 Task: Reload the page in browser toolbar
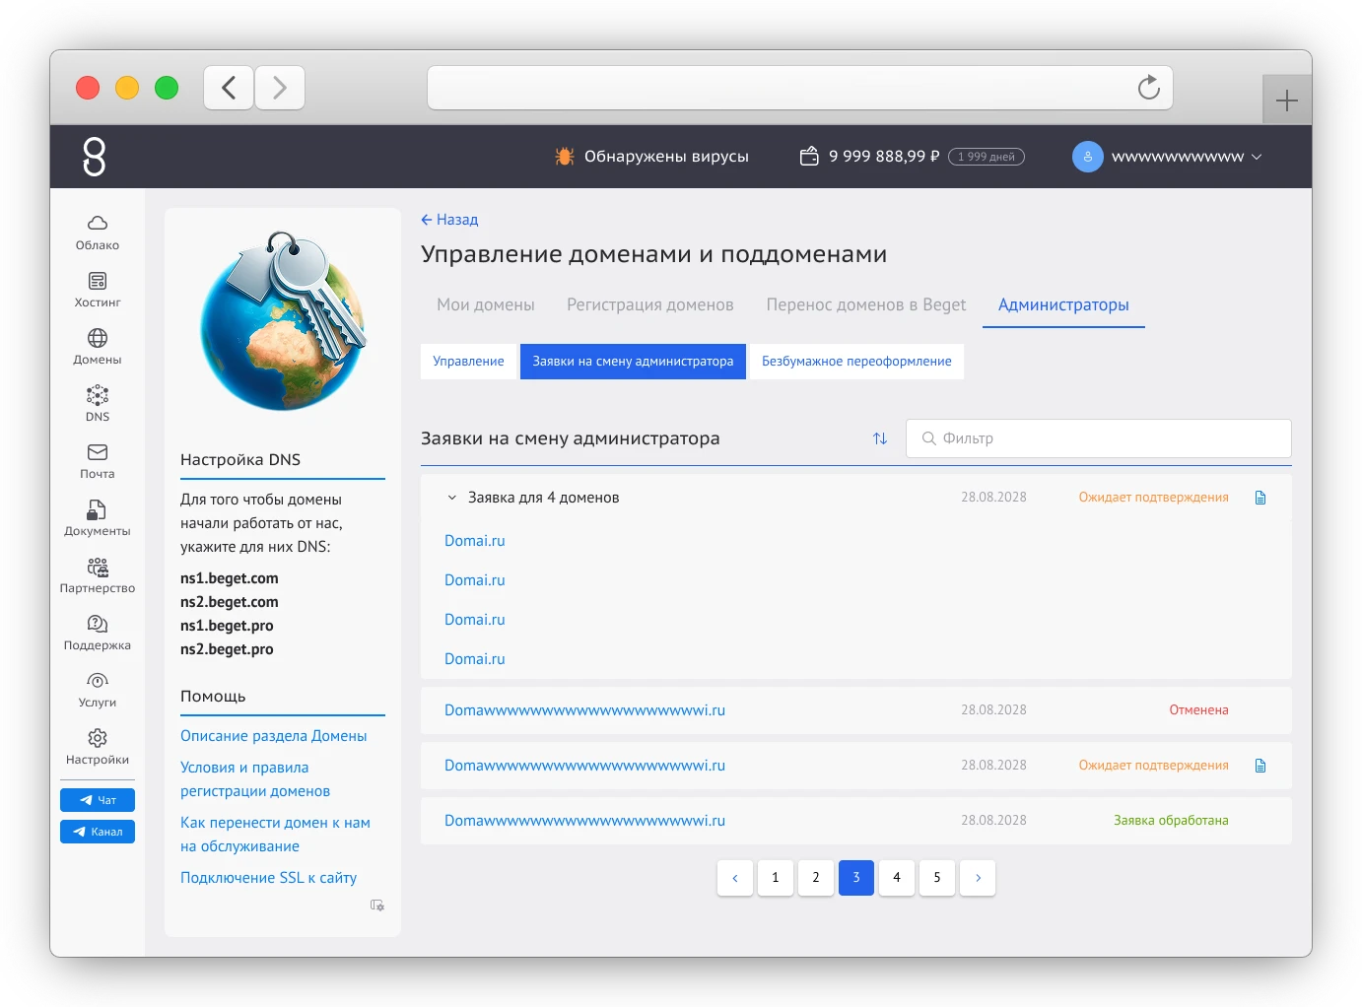point(1149,88)
